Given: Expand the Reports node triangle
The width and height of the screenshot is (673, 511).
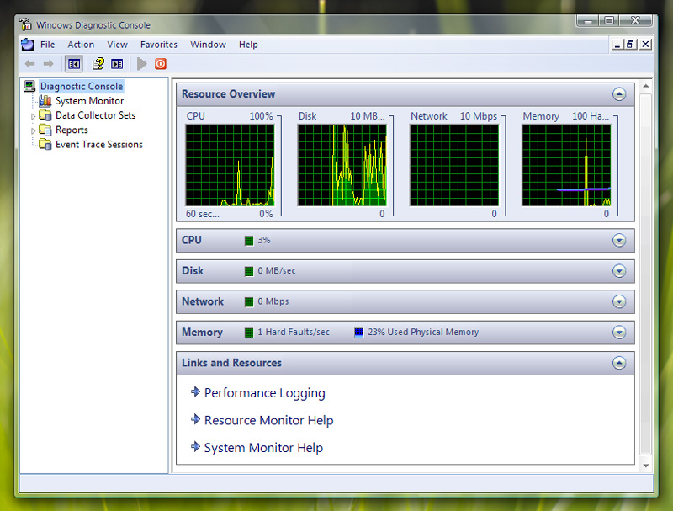Looking at the screenshot, I should [x=33, y=130].
